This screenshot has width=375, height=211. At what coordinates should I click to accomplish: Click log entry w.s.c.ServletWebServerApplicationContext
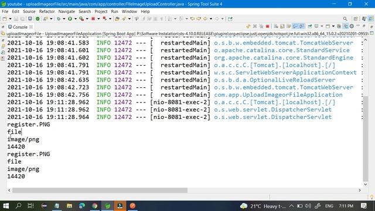(x=285, y=73)
